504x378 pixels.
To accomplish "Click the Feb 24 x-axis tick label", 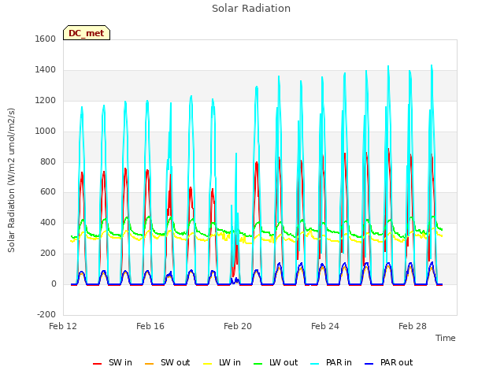I will 325,326.
